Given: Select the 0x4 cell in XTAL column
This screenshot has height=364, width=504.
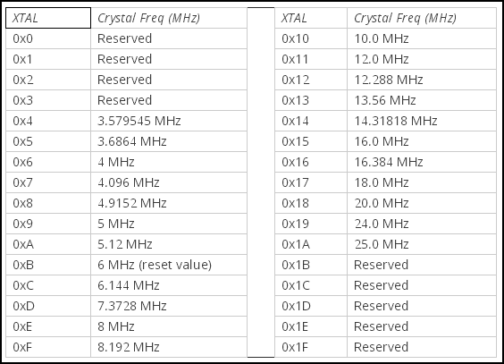Looking at the screenshot, I should pyautogui.click(x=48, y=121).
